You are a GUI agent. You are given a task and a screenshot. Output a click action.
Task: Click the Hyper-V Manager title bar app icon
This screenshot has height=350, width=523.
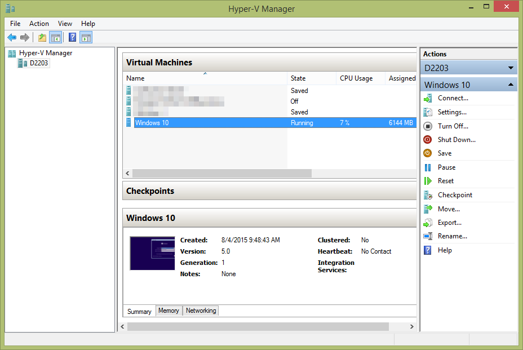point(10,8)
